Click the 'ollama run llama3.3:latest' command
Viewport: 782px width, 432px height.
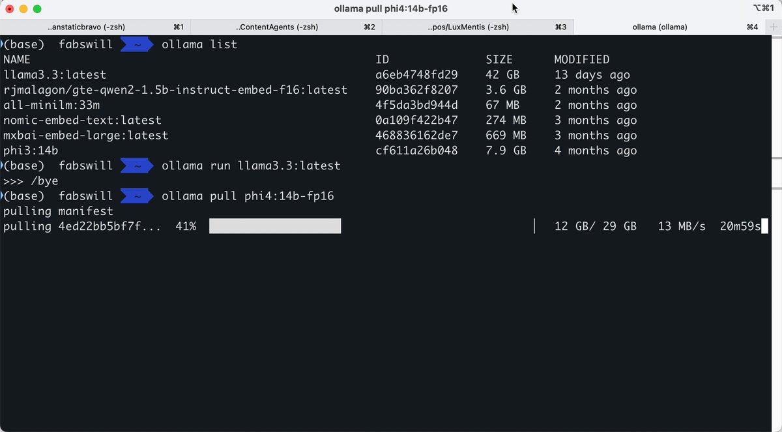(x=251, y=166)
